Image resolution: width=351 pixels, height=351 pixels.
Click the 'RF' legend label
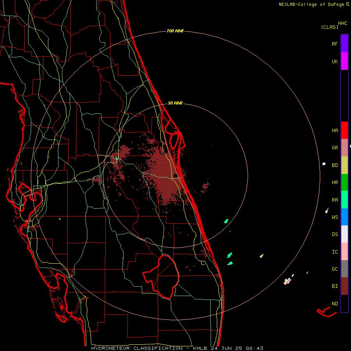pos(335,44)
